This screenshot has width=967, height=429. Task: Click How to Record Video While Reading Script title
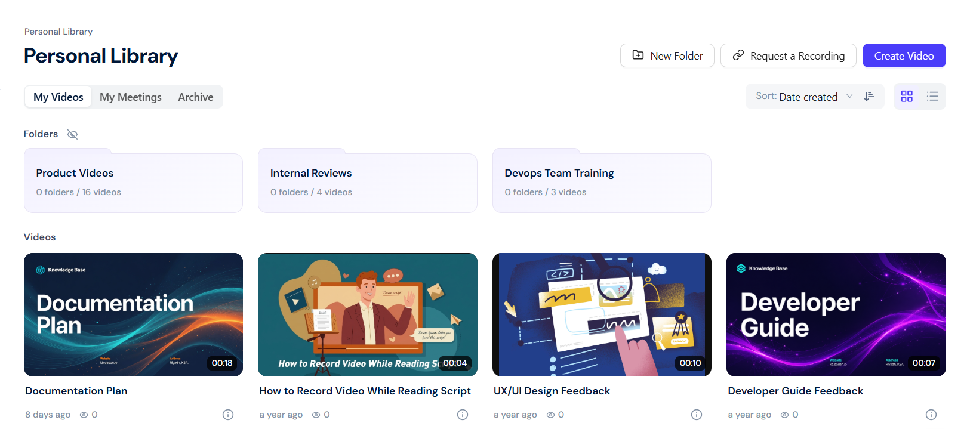(365, 391)
